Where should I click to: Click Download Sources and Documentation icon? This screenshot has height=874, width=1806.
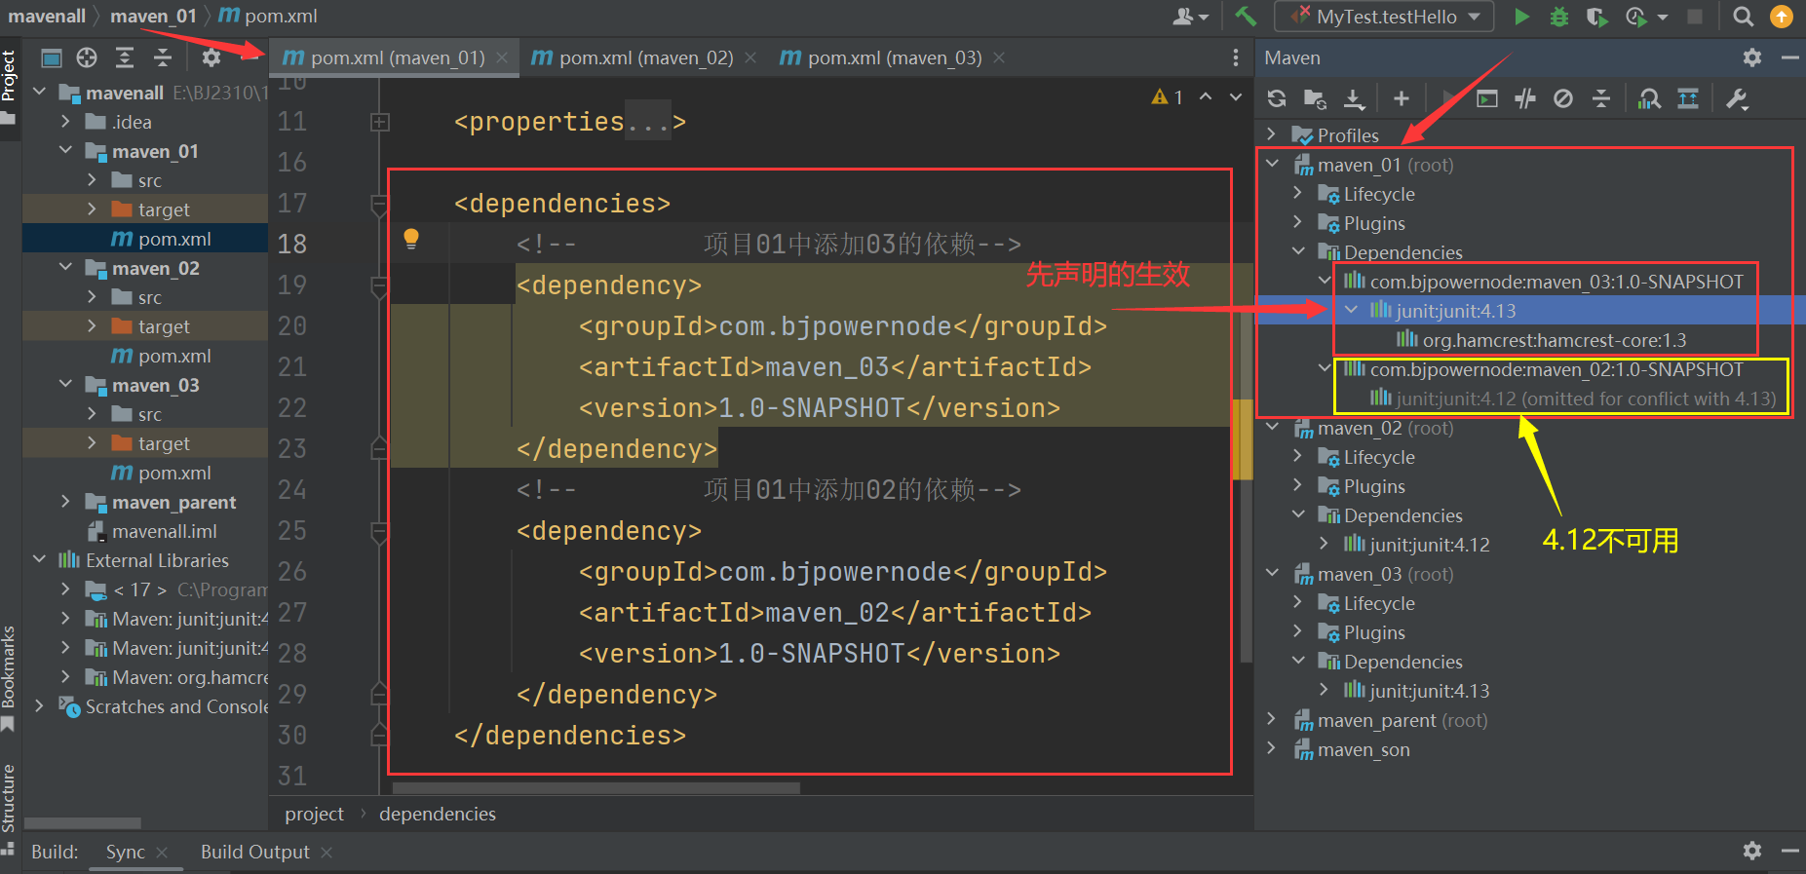(1354, 98)
